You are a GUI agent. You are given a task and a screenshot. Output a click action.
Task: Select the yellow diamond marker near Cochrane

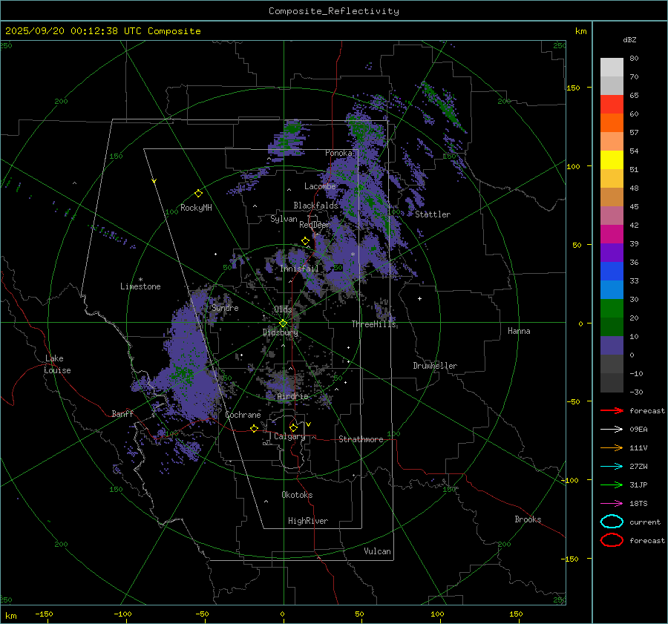(254, 428)
